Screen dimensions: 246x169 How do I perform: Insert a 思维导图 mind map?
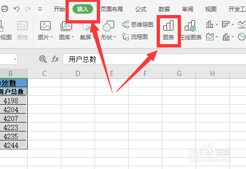point(137,24)
